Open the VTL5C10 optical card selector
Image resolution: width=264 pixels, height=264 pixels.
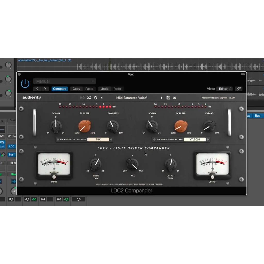tap(195, 139)
